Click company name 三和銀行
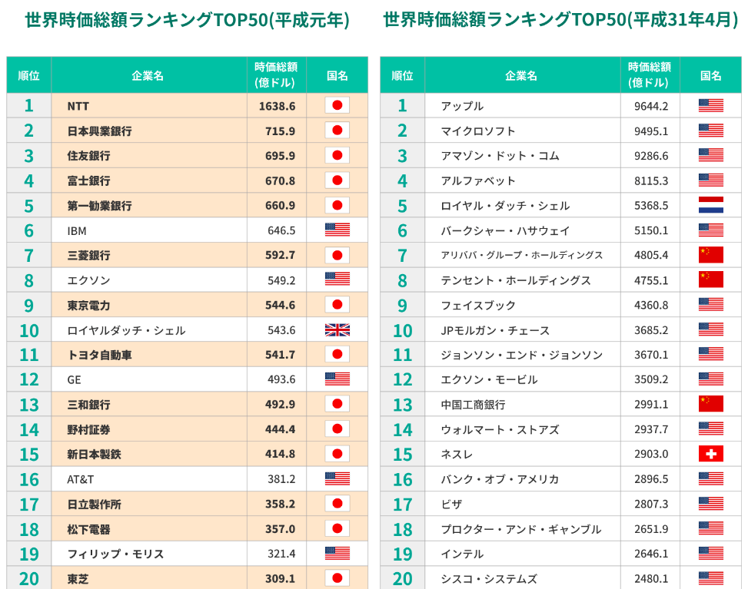748x589 pixels. pos(88,405)
